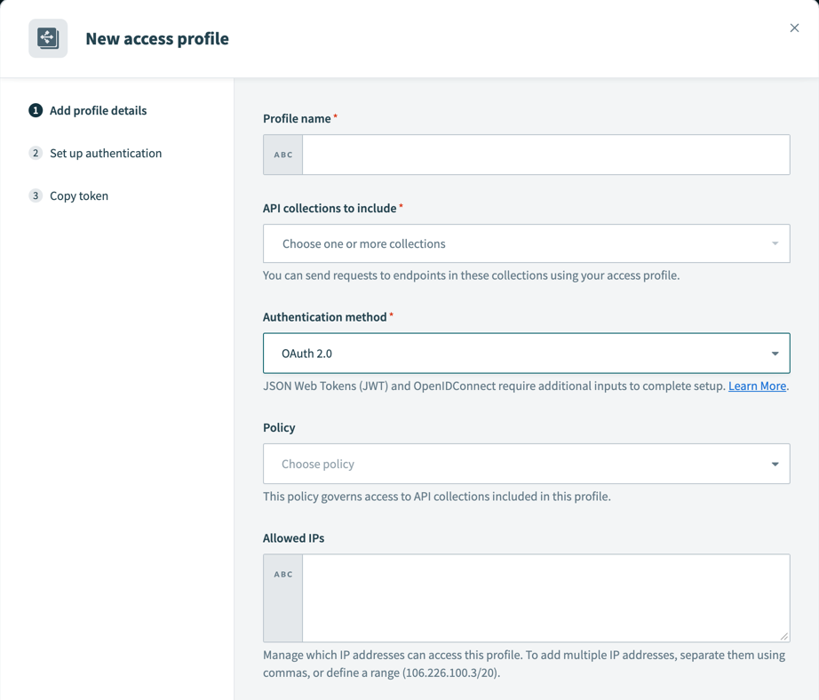Click the numbered circle for step 2
This screenshot has width=819, height=700.
(36, 153)
